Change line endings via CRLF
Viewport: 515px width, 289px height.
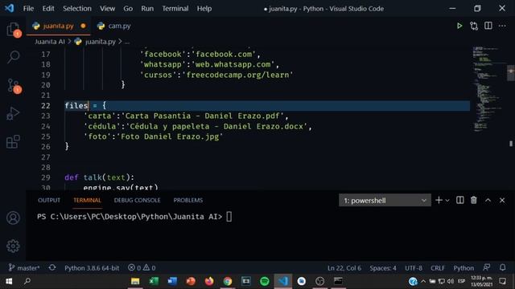click(x=438, y=267)
